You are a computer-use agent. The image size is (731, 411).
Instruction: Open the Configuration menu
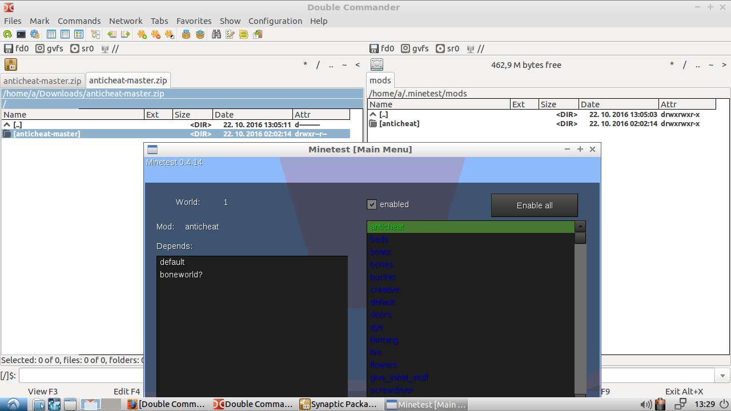[275, 21]
